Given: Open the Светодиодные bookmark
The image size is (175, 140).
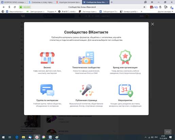Looking at the screenshot, I should 36,12.
